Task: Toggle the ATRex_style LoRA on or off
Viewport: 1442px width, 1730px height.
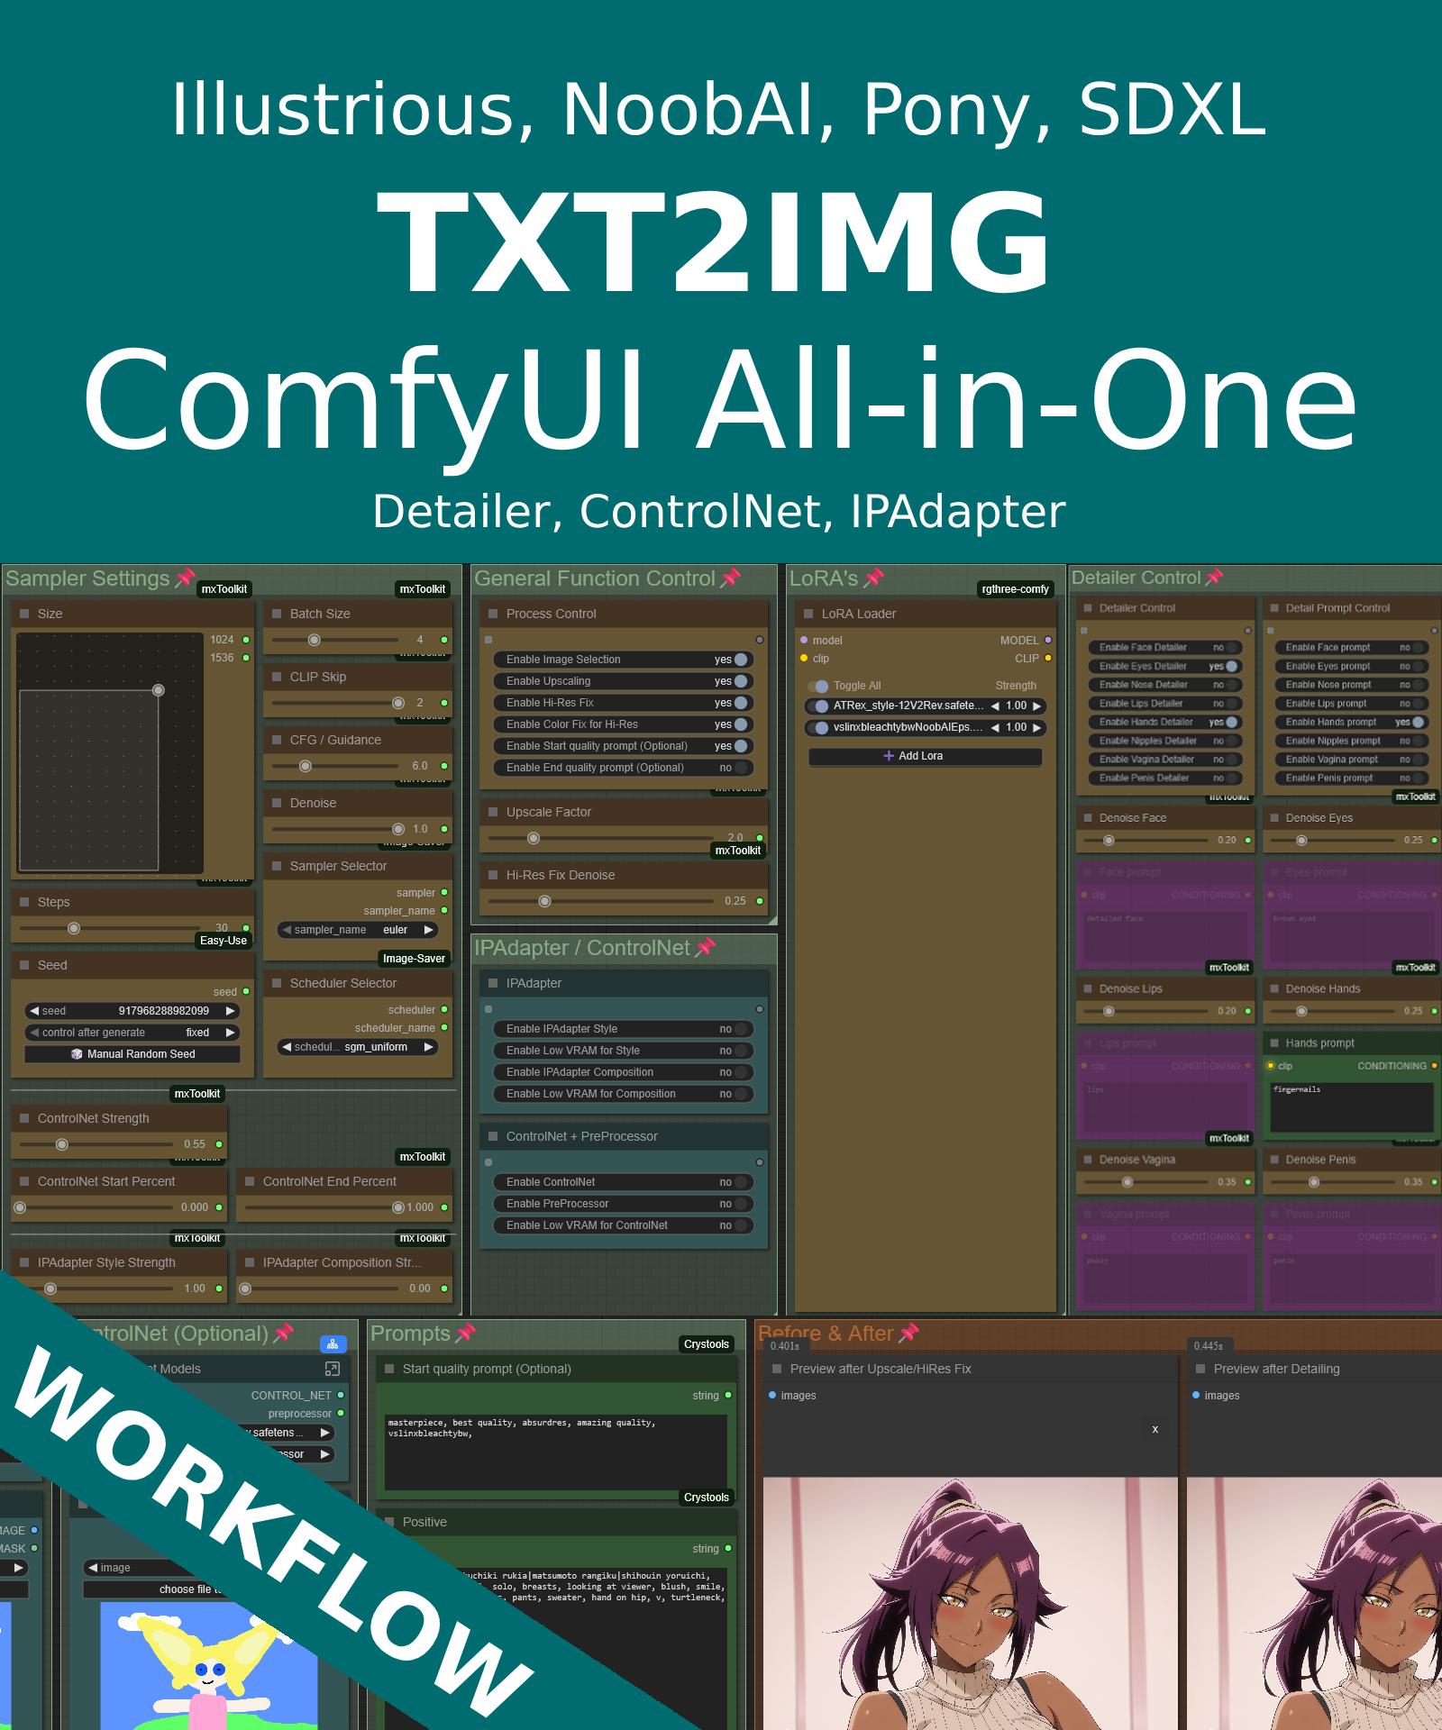Action: (x=820, y=706)
